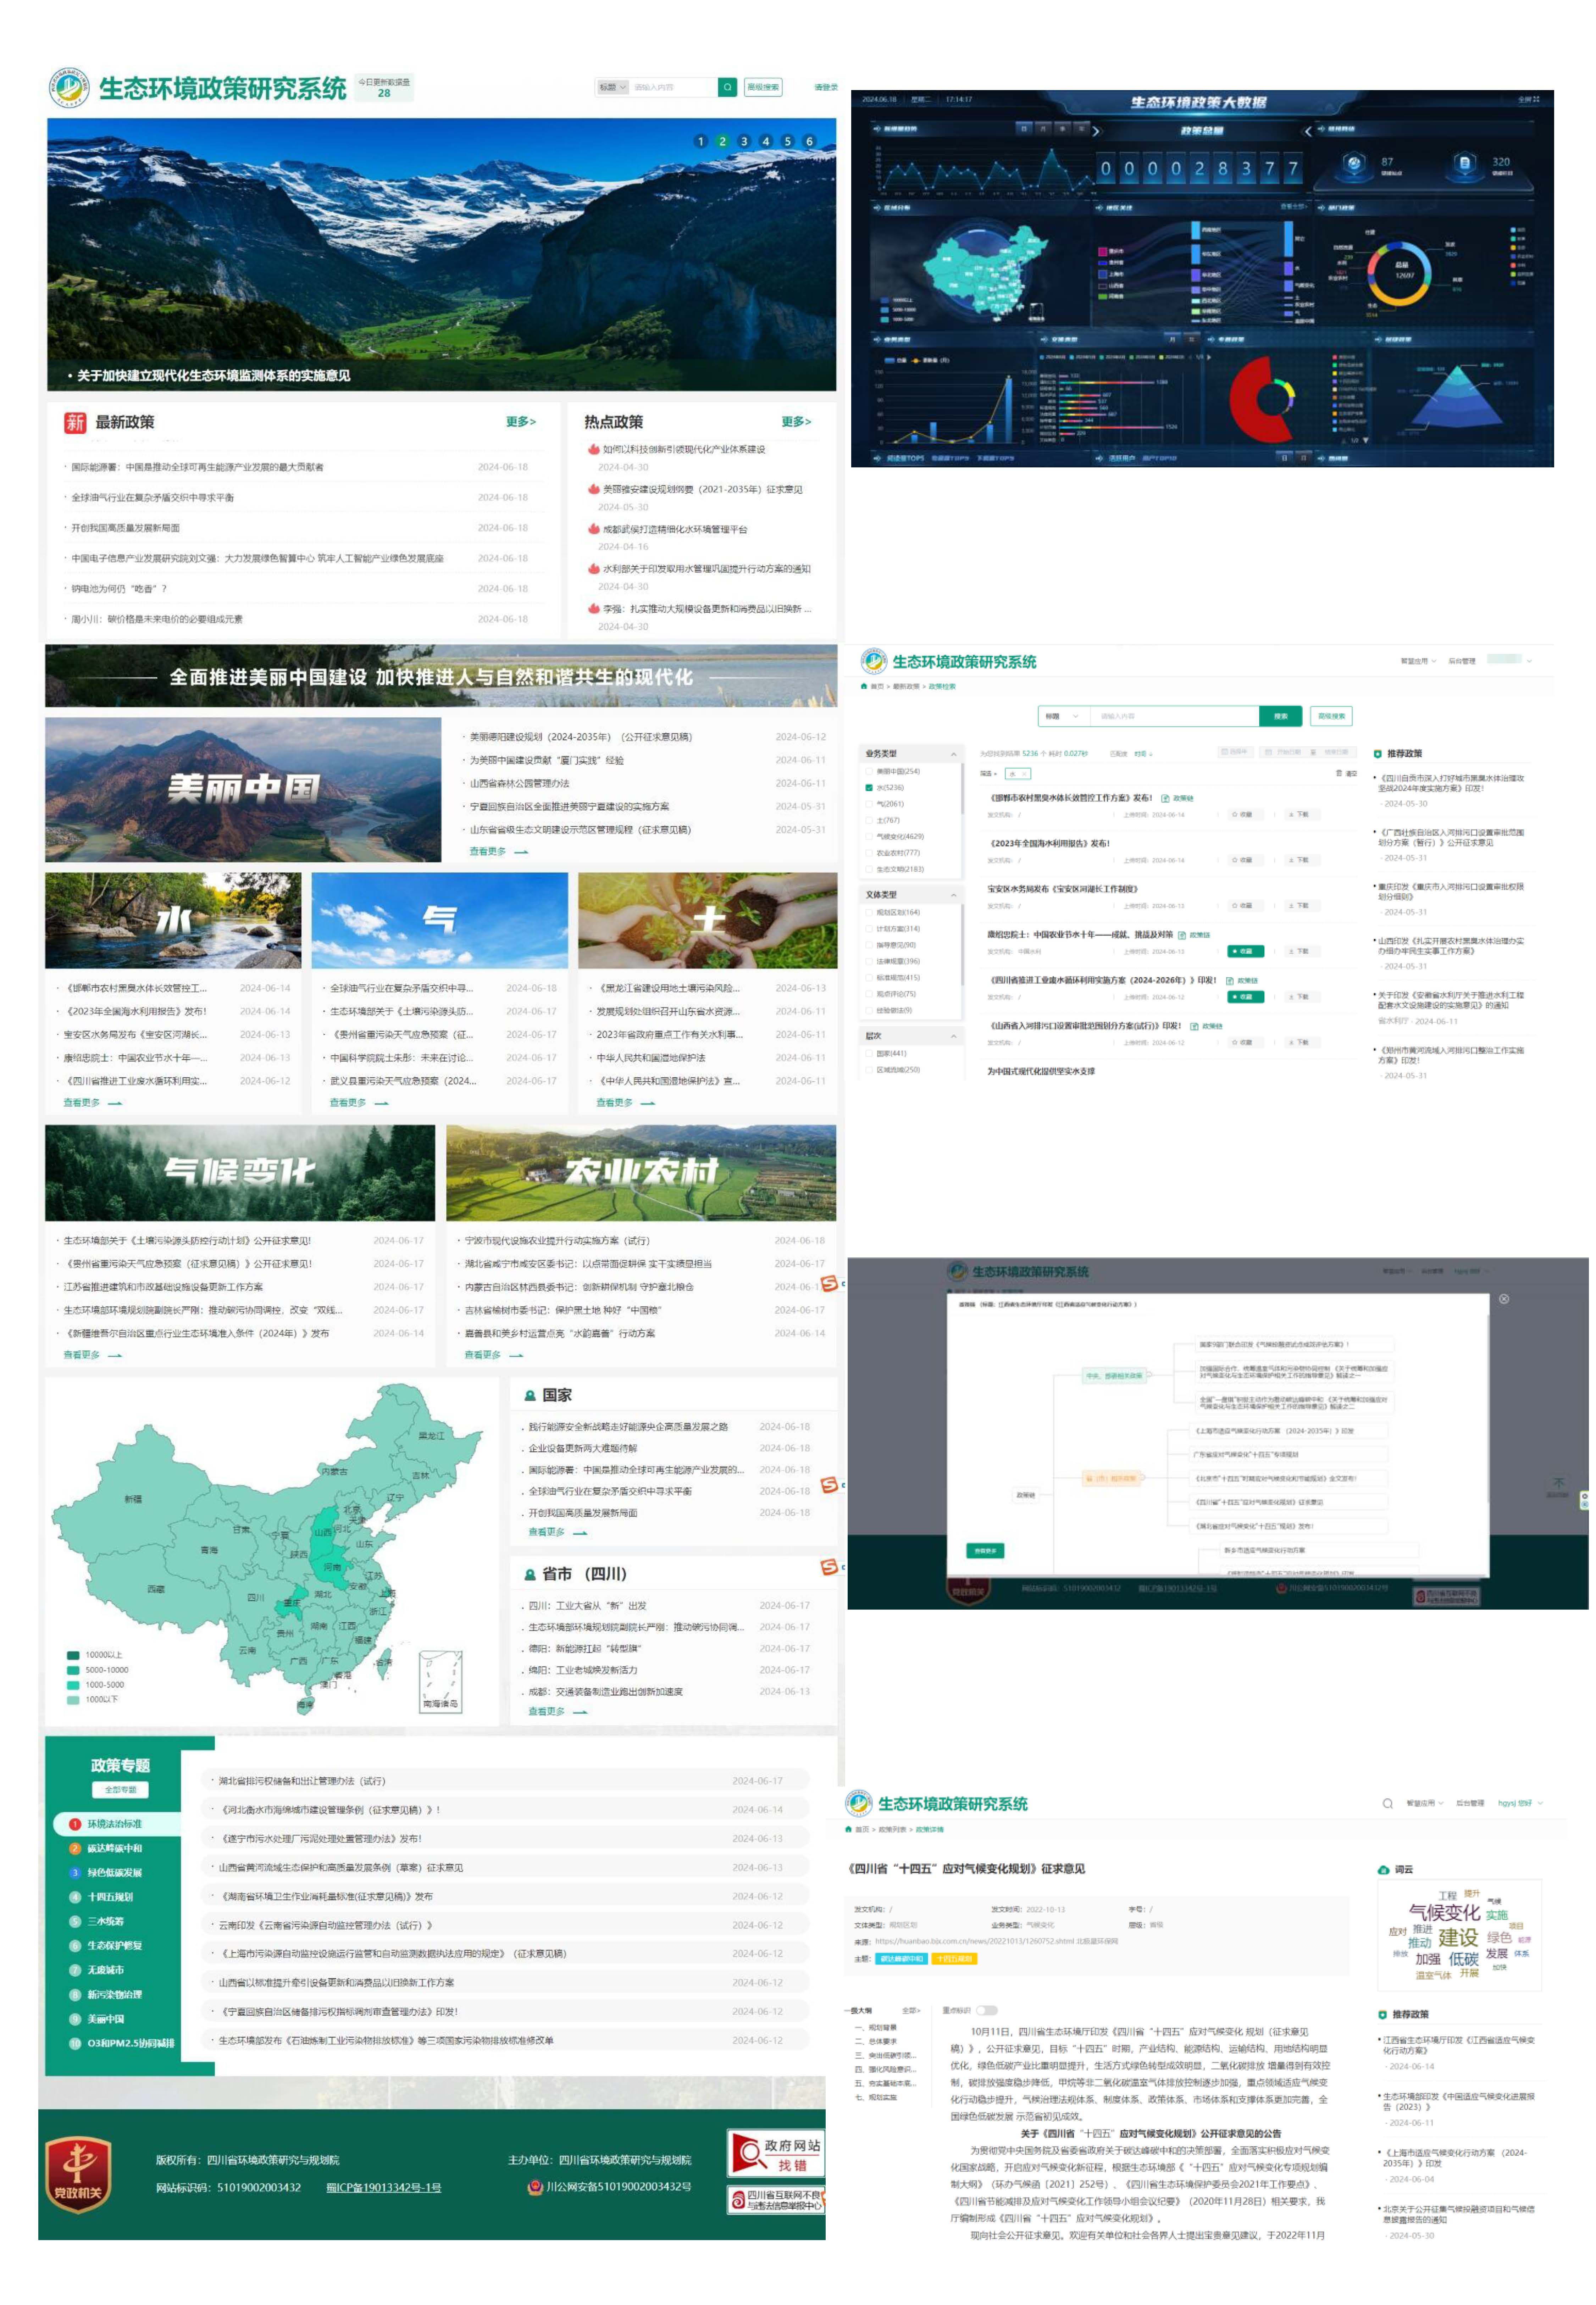The height and width of the screenshot is (2305, 1596).
Task: Open the 美丽中国 banner thumbnail
Action: (x=243, y=790)
